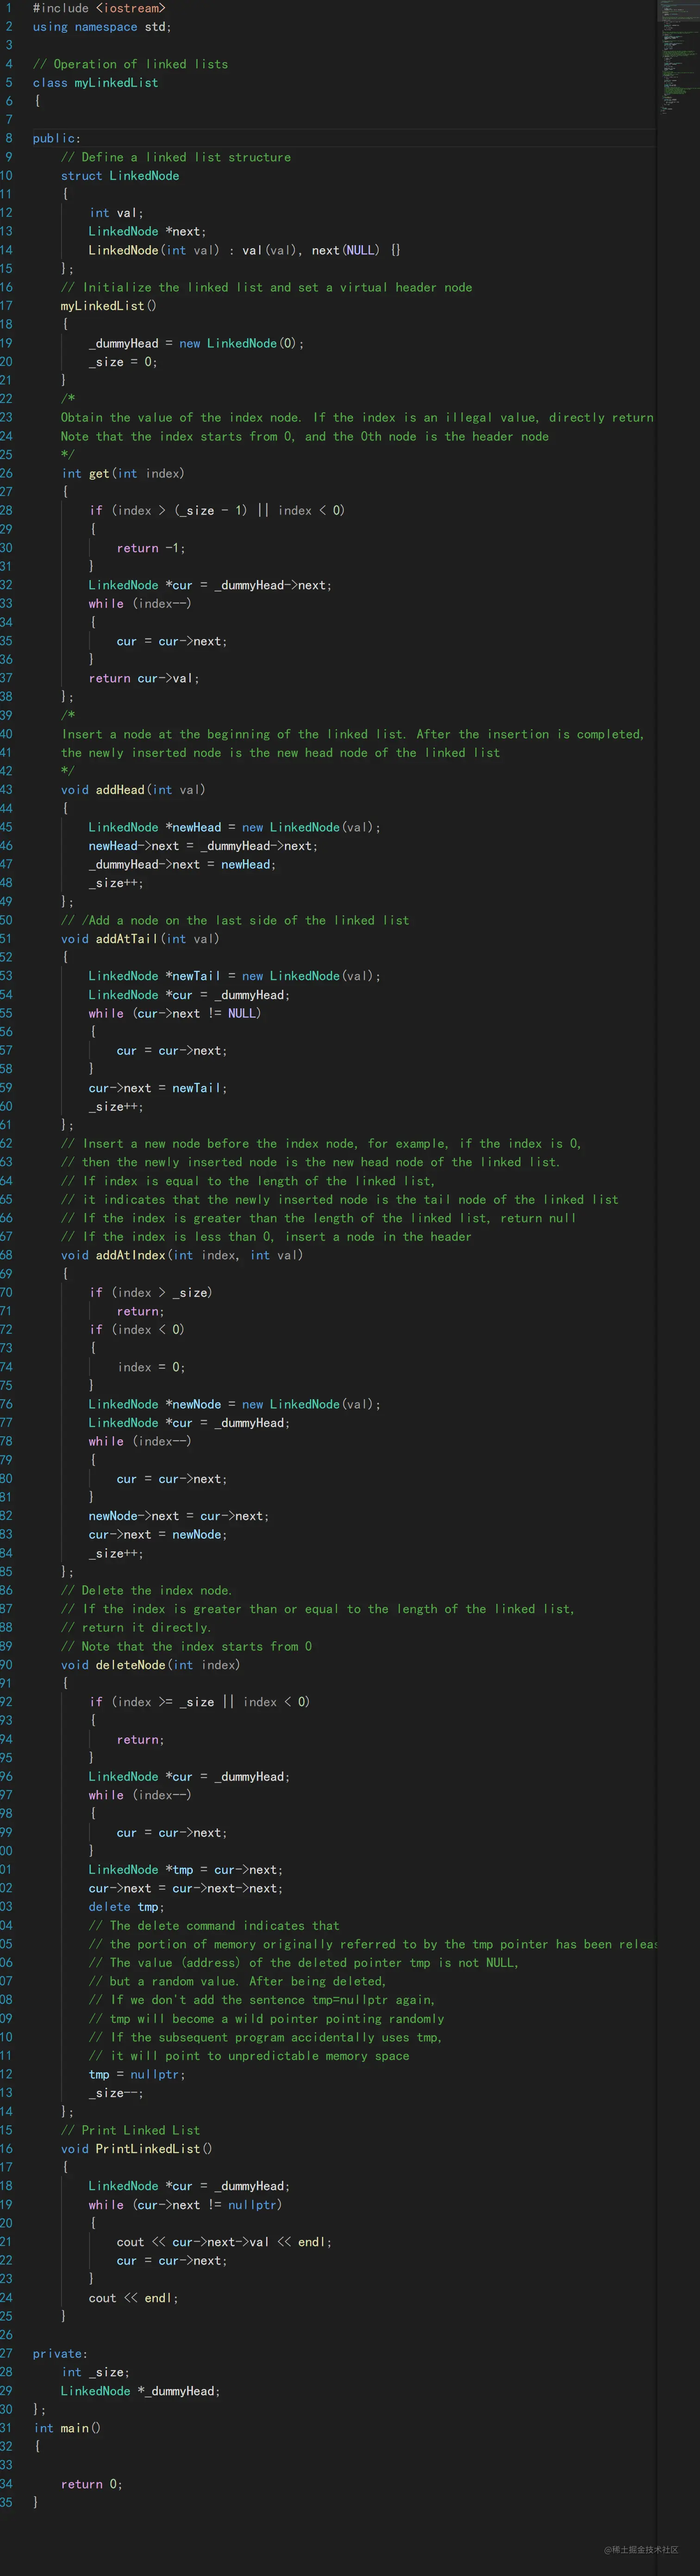This screenshot has width=700, height=2576.
Task: Click the 'delete tmp;' statement
Action: 127,1908
